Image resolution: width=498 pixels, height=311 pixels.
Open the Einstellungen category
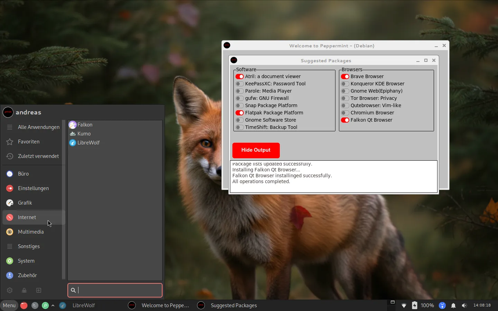[x=33, y=188]
